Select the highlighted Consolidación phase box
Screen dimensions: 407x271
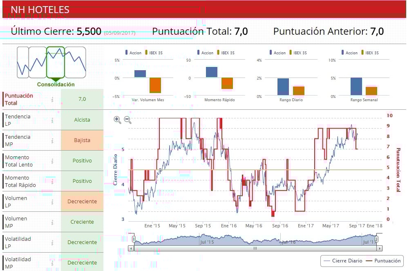(x=56, y=62)
